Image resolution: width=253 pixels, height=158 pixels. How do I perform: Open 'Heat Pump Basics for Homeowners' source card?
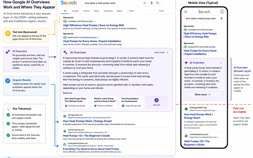click(132, 102)
